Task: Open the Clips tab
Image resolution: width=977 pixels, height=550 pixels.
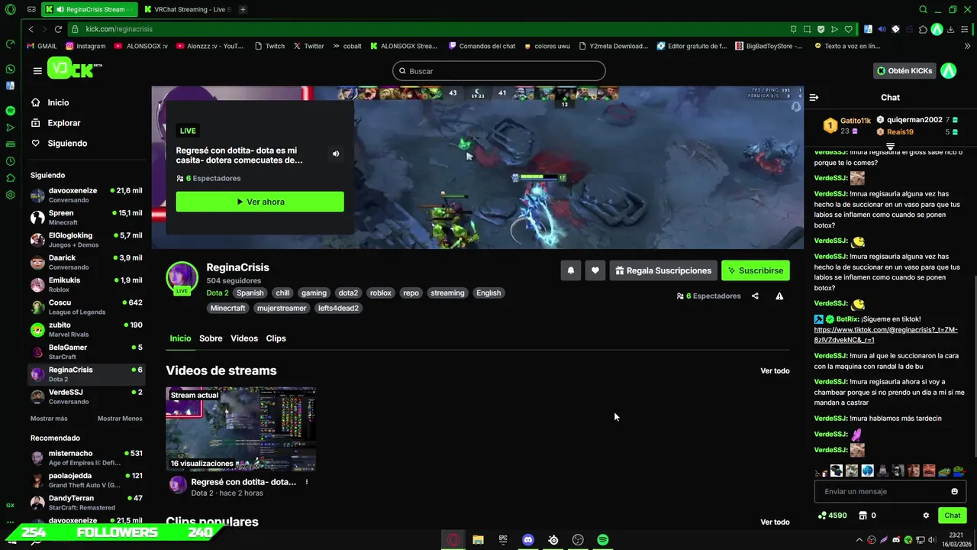Action: coord(276,338)
